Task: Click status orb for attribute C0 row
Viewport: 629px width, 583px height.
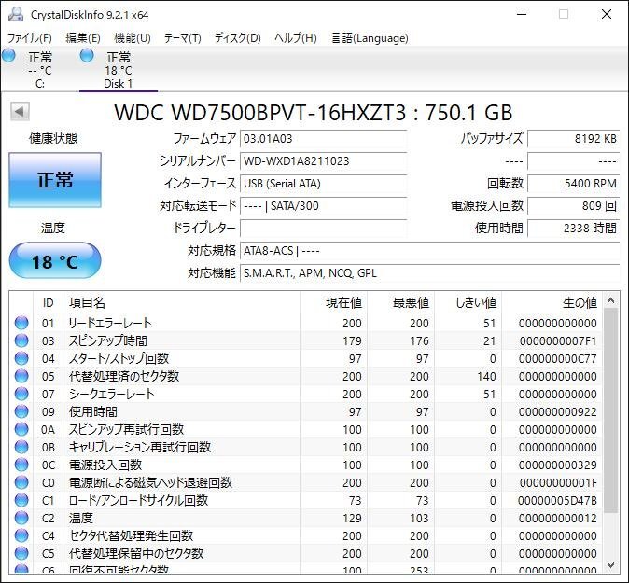Action: point(21,482)
